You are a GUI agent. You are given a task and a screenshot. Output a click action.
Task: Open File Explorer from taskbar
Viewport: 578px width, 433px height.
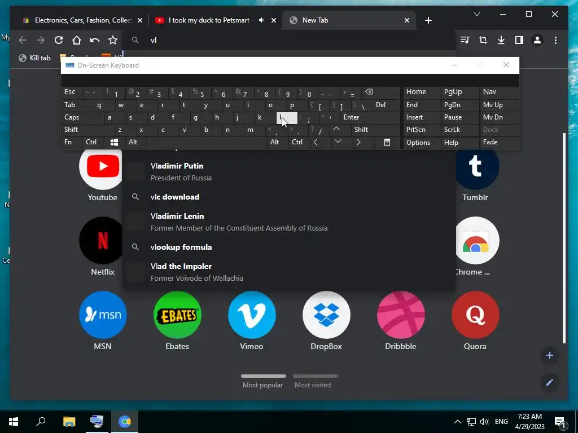click(69, 422)
